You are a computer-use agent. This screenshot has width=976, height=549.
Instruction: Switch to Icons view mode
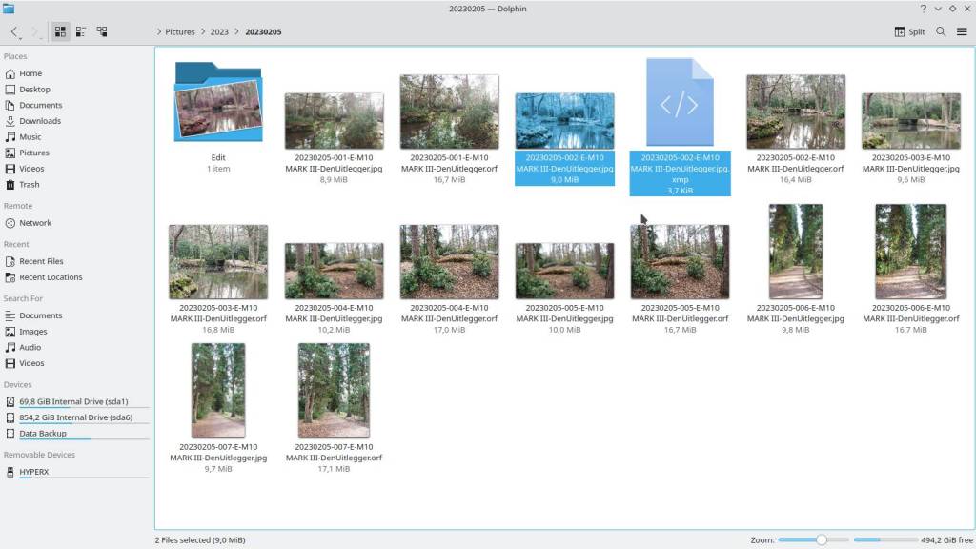tap(60, 31)
